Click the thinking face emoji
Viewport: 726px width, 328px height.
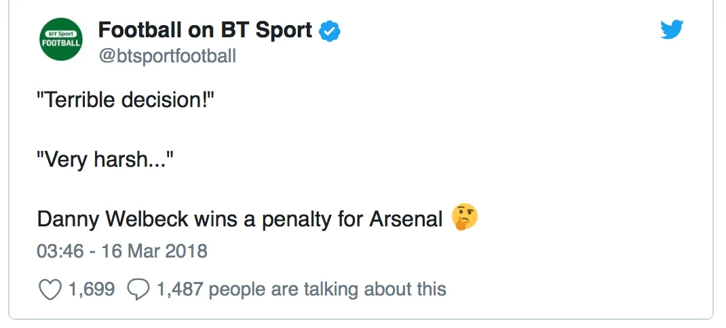click(464, 216)
